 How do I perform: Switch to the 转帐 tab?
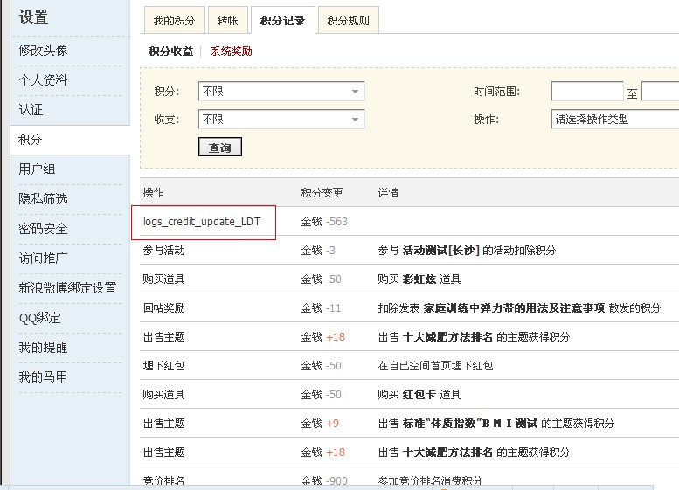coord(228,20)
